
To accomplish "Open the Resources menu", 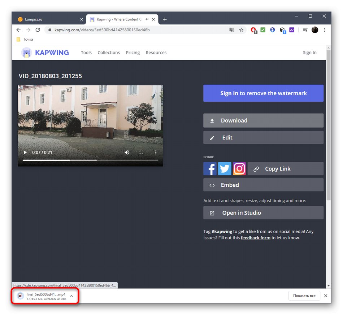I will [x=156, y=53].
